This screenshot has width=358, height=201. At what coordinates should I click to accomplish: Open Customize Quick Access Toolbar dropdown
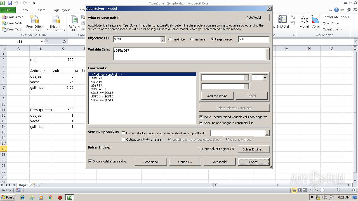(x=34, y=3)
